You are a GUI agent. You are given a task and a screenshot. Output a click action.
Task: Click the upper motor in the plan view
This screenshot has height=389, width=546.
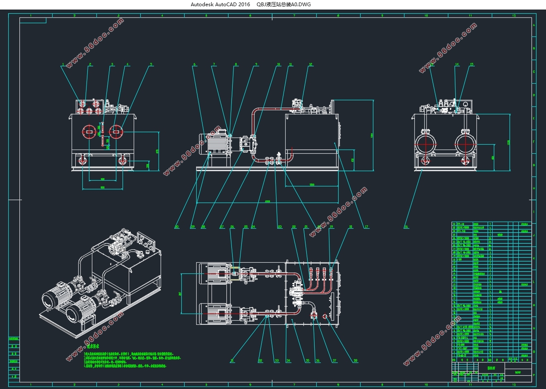coord(215,273)
